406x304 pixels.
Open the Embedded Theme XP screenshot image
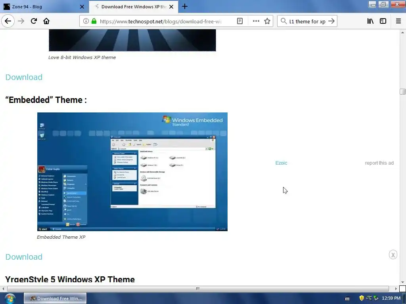pyautogui.click(x=132, y=172)
